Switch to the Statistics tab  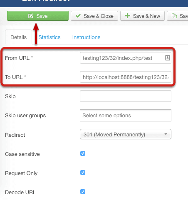pyautogui.click(x=49, y=37)
